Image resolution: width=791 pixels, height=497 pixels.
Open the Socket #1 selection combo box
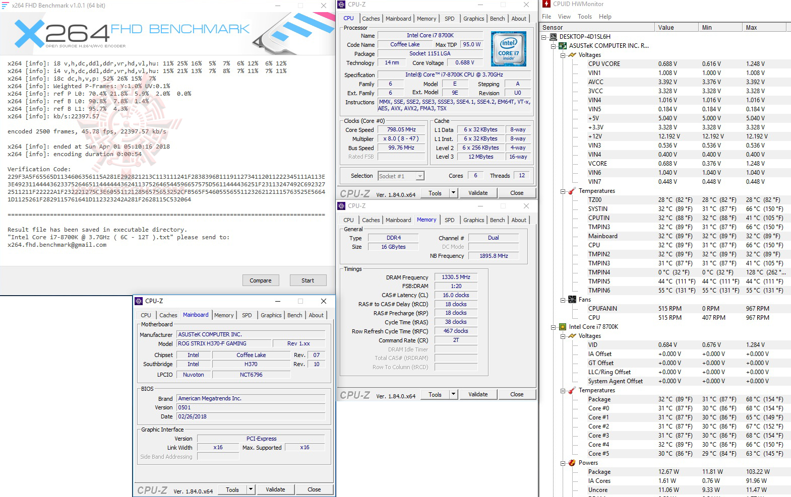pyautogui.click(x=401, y=176)
